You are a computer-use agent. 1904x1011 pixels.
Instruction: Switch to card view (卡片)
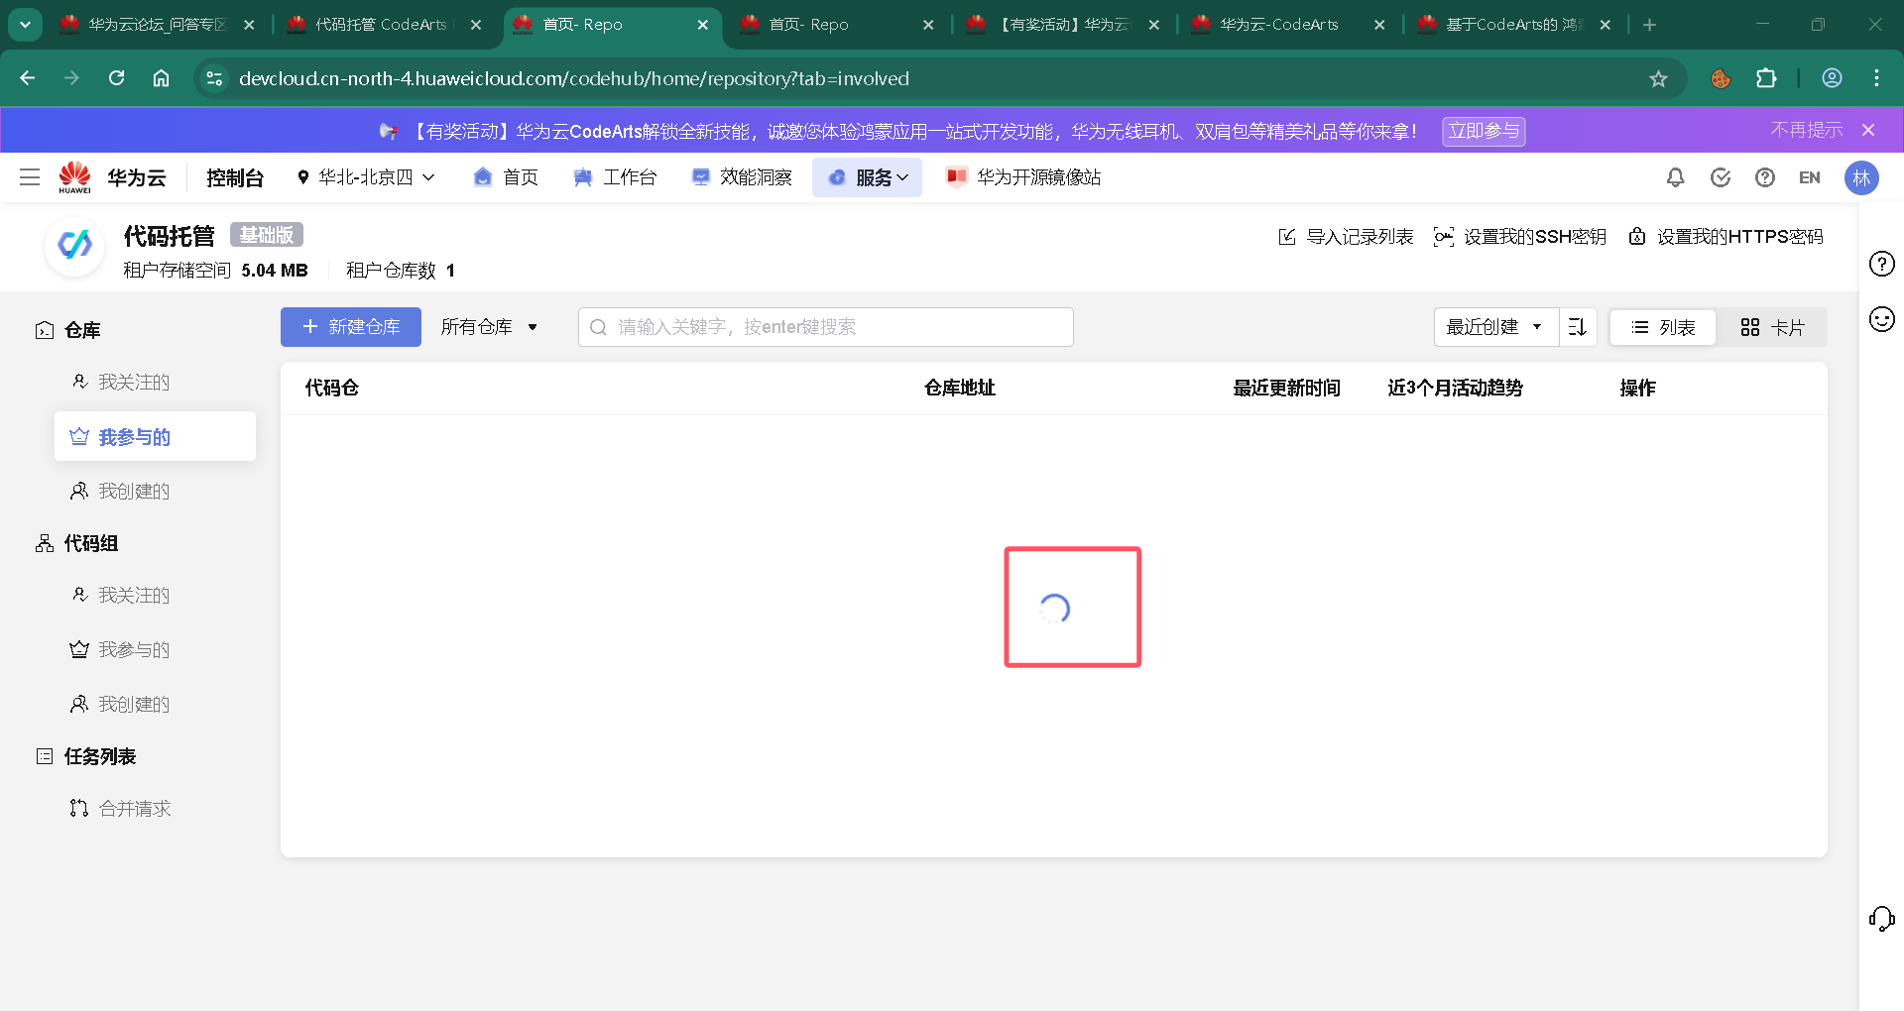point(1772,327)
